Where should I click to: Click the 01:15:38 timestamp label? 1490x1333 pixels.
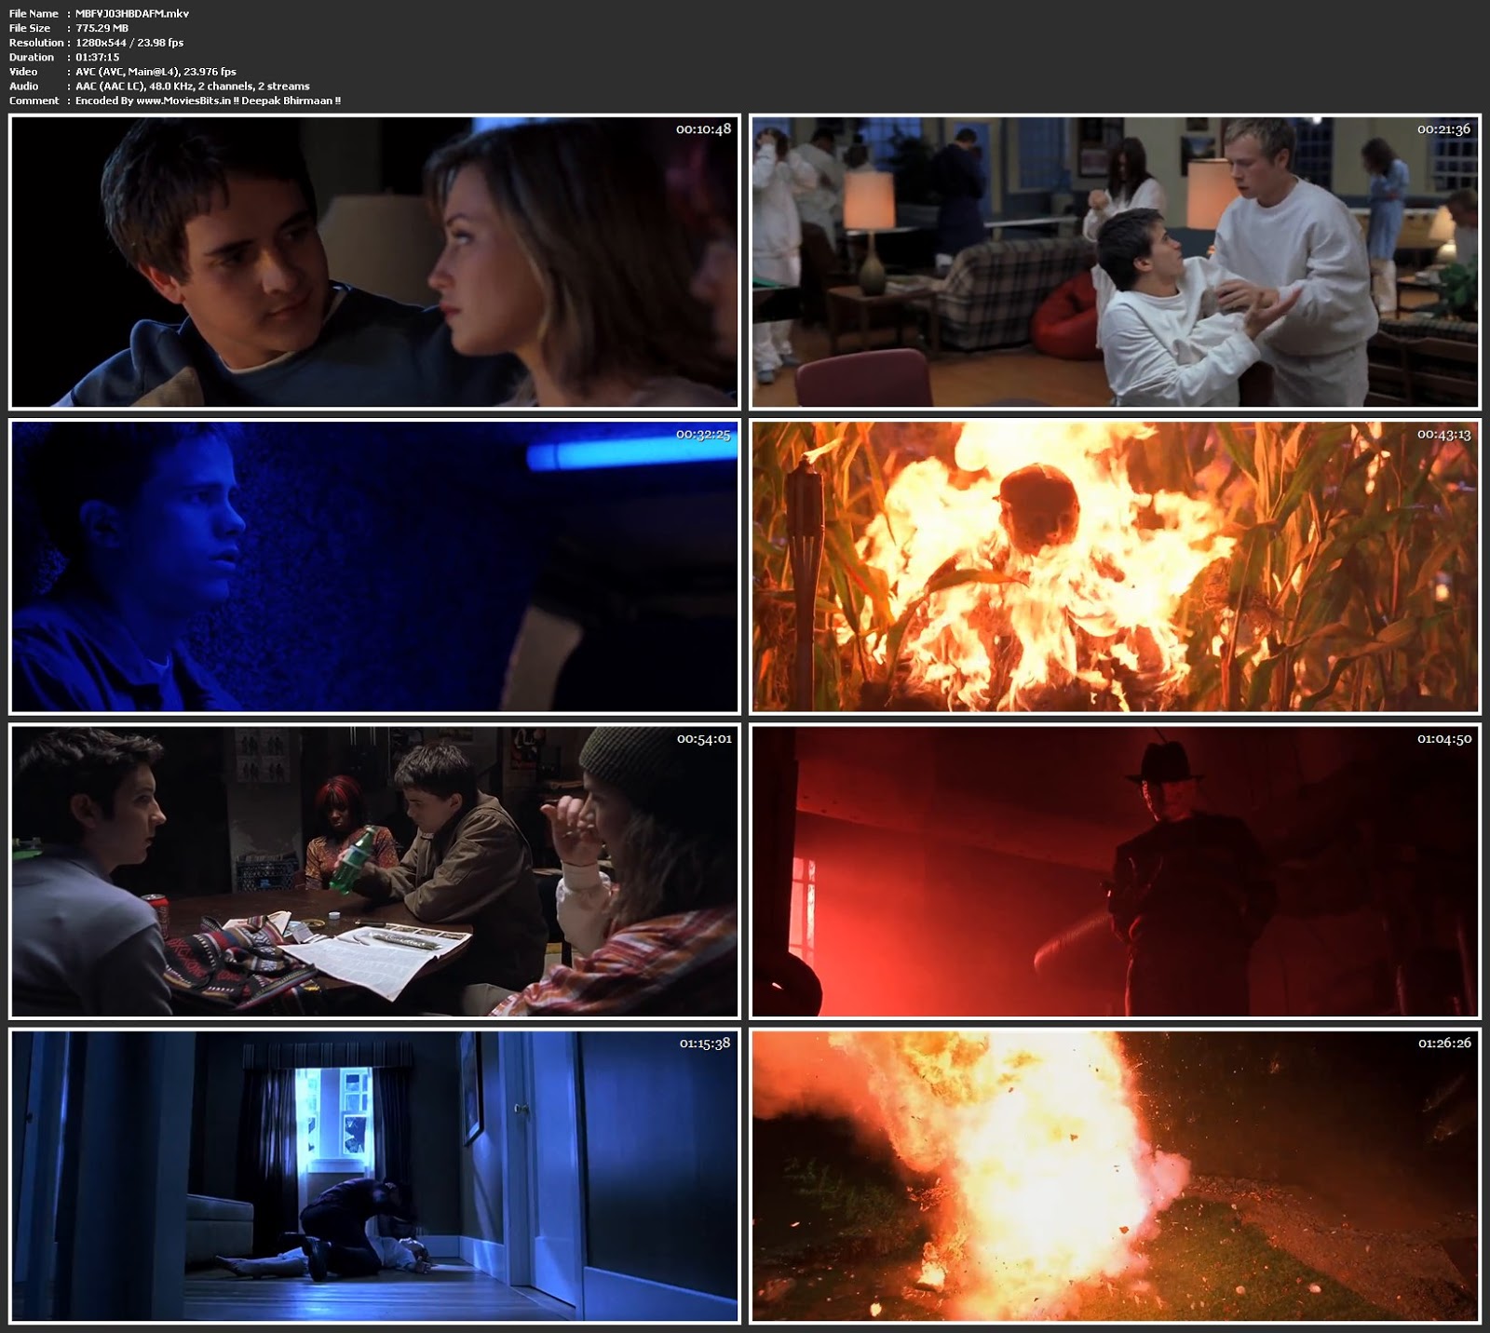[x=704, y=1044]
